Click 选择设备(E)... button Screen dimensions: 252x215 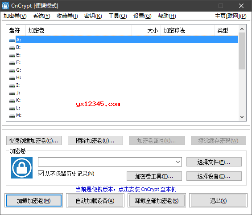click(x=214, y=176)
